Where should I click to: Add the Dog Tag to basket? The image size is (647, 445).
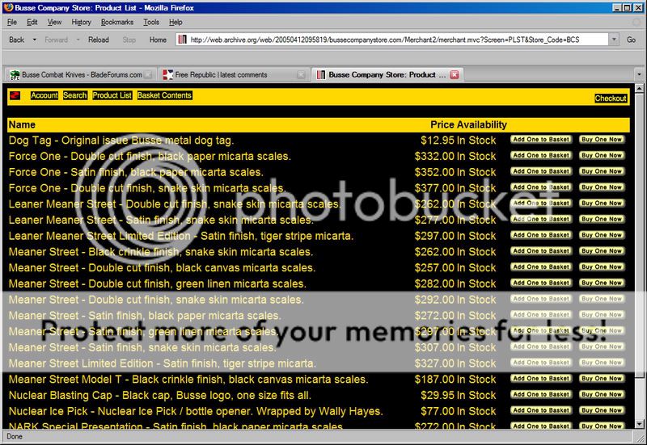click(x=541, y=140)
